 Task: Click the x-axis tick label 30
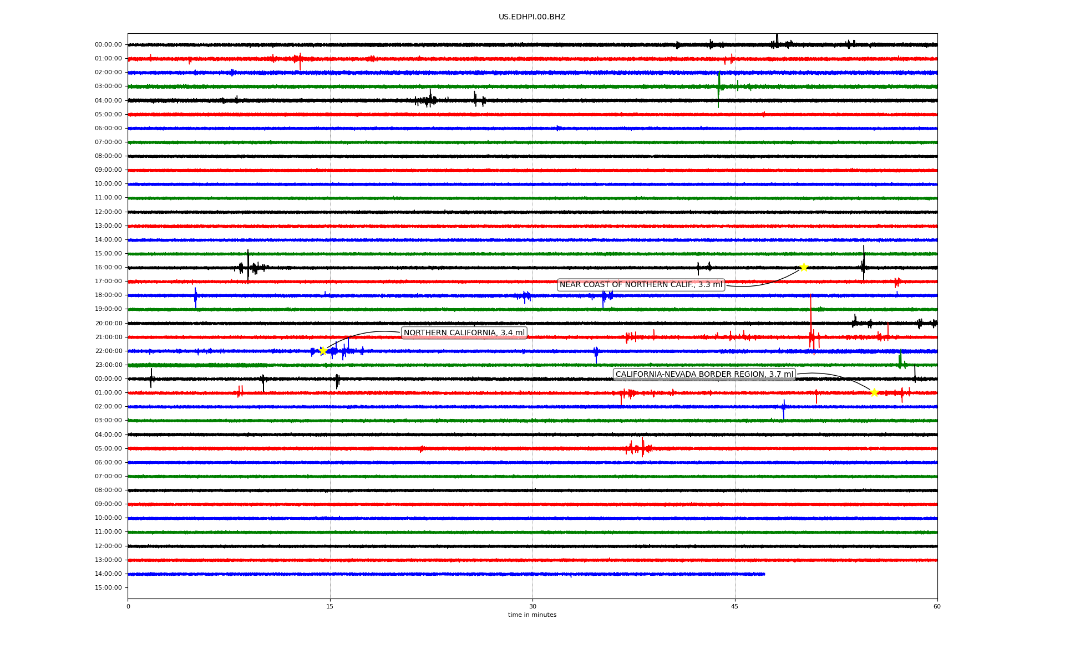click(532, 606)
